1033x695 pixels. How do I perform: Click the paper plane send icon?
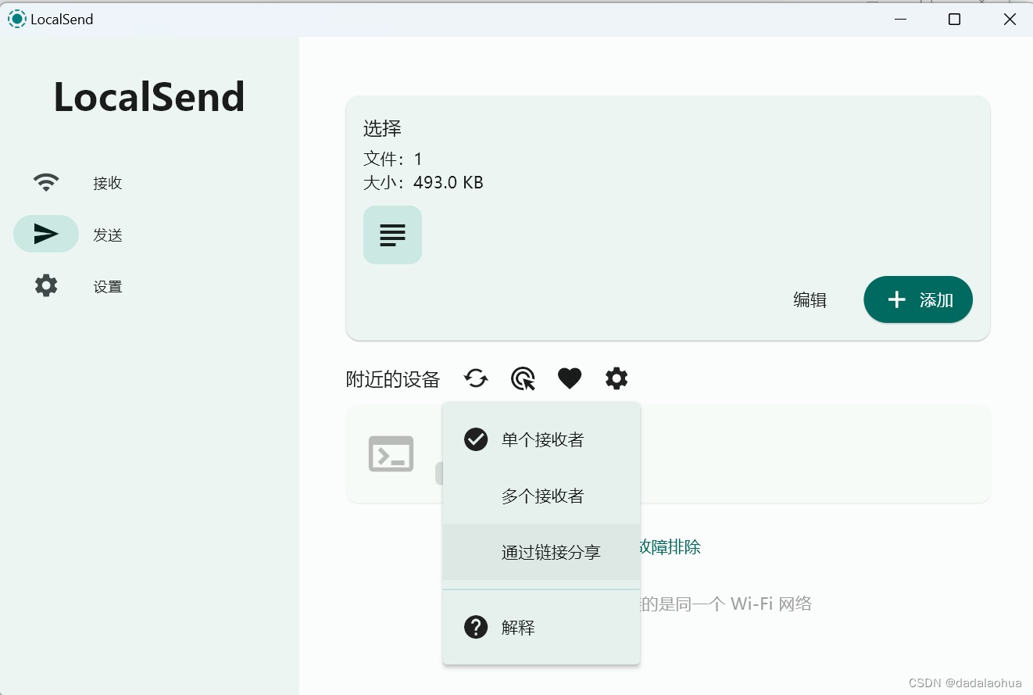(46, 234)
